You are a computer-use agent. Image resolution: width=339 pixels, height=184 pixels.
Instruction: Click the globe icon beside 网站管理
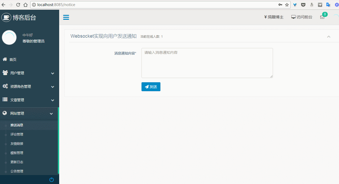(x=4, y=113)
